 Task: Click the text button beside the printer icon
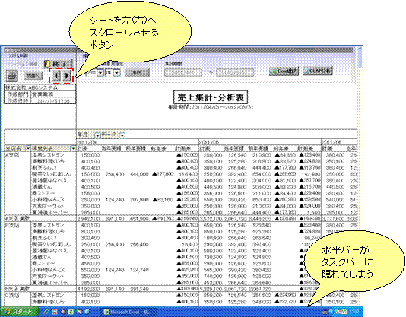[x=33, y=76]
